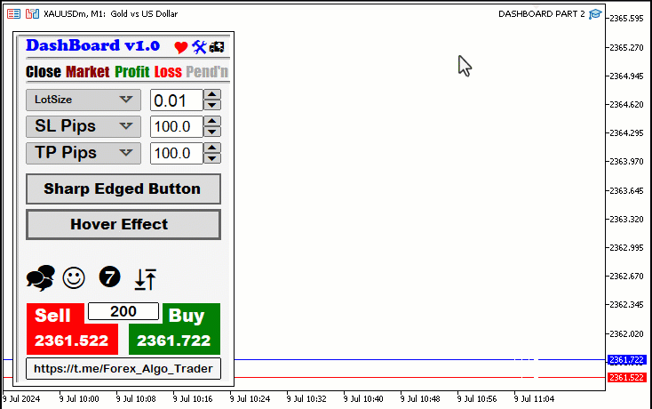Click the chart icon beside XAUUSDm title

[32, 13]
